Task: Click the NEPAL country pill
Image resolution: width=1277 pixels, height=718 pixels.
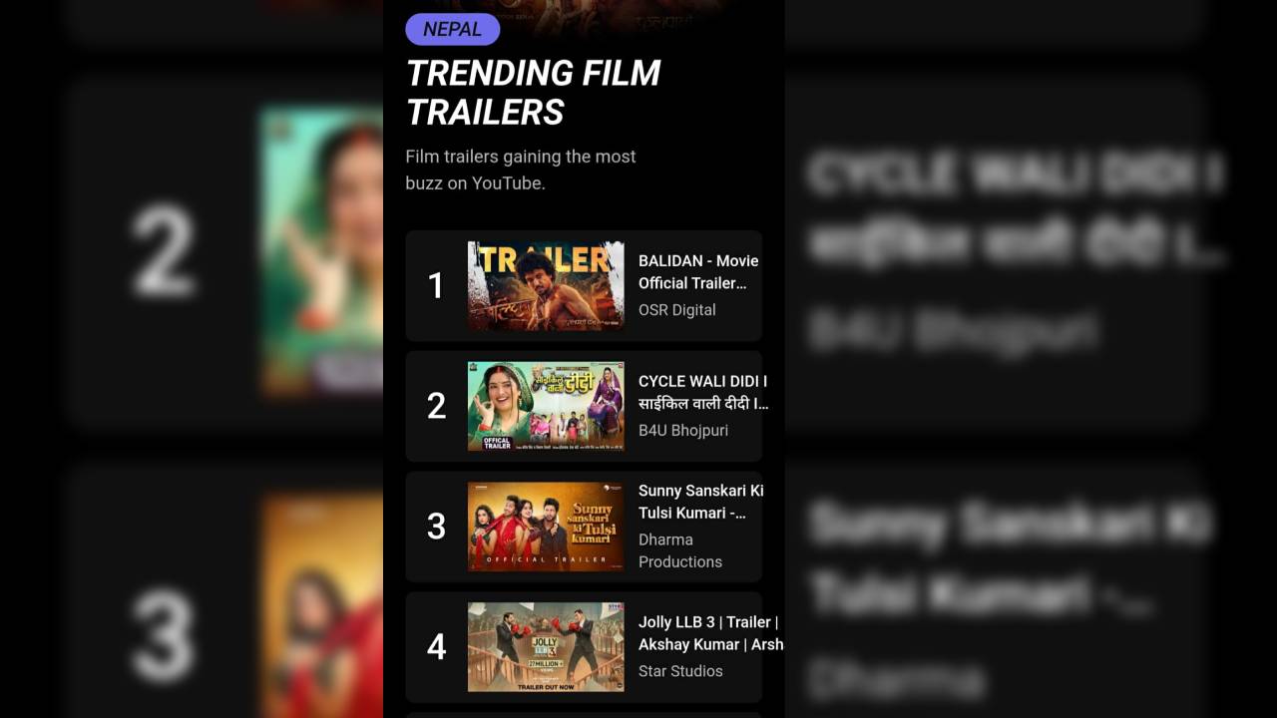Action: [452, 29]
